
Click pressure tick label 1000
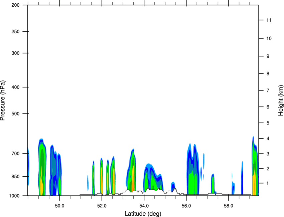point(14,196)
